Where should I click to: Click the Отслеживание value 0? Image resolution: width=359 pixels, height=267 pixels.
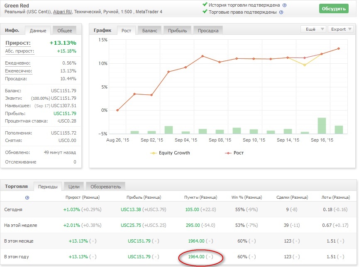coord(75,162)
